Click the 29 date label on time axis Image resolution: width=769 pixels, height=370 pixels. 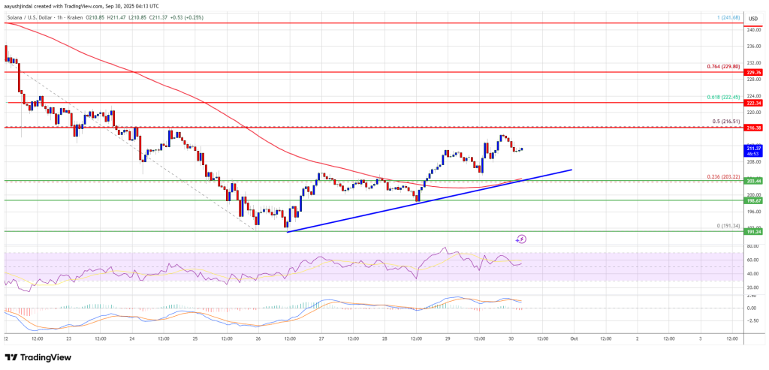(x=448, y=338)
